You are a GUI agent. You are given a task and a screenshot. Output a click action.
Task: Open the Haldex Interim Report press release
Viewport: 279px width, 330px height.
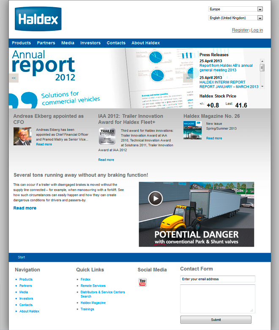229,84
